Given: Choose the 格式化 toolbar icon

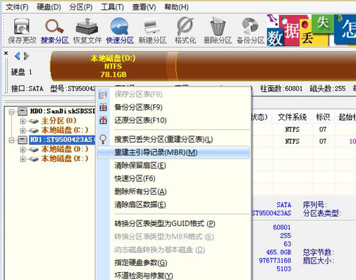Looking at the screenshot, I should (x=185, y=31).
